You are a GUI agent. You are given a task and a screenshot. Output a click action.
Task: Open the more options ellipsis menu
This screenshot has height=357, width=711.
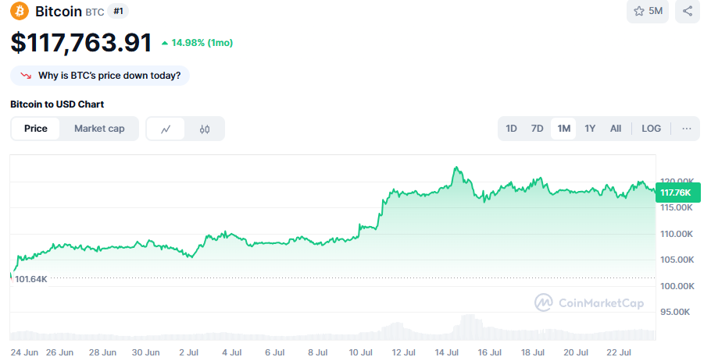tap(687, 129)
